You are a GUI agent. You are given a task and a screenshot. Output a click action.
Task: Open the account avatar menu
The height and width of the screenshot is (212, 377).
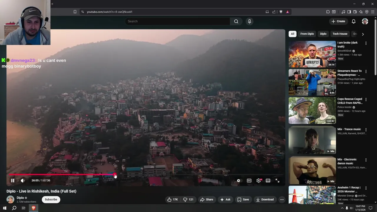click(x=365, y=21)
